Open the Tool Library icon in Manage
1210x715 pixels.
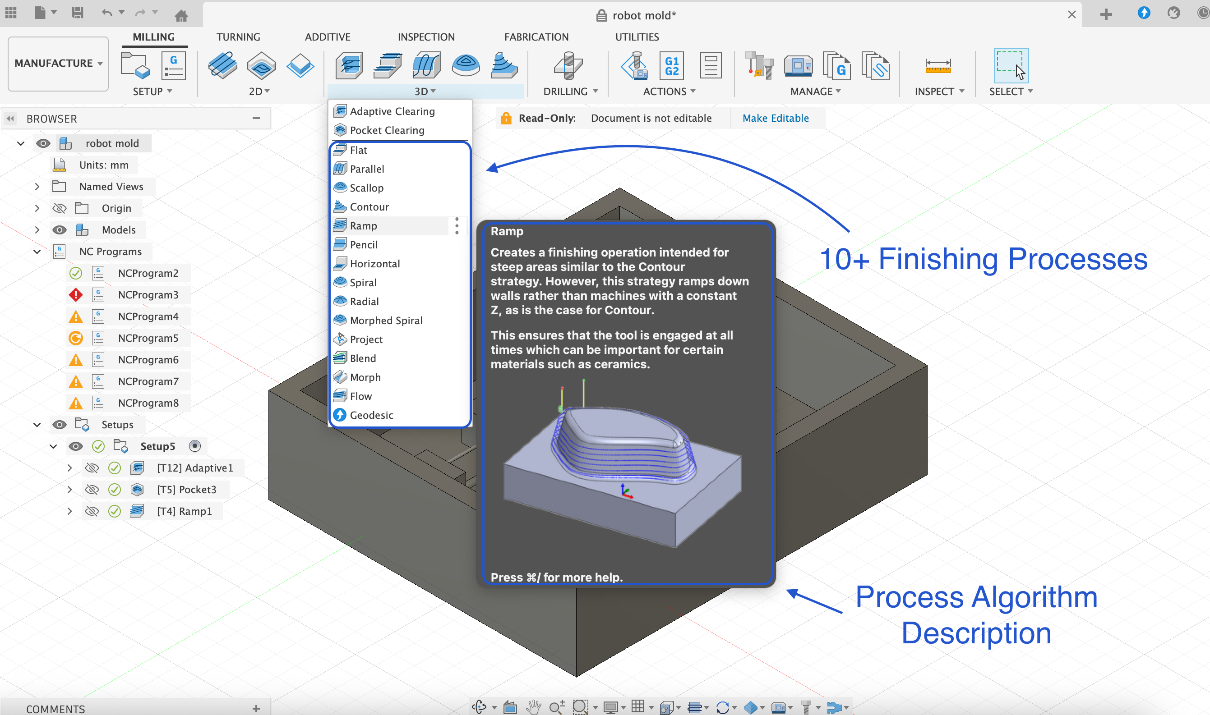pos(759,65)
